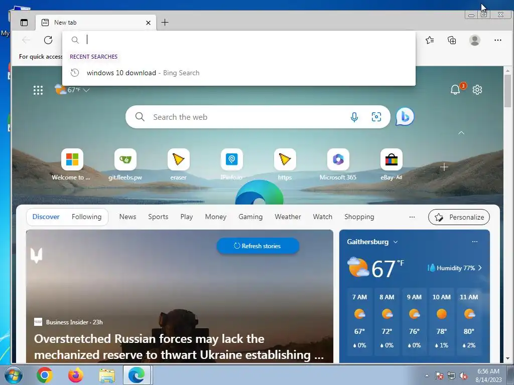Open Edge Settings and more ellipsis

click(x=497, y=40)
